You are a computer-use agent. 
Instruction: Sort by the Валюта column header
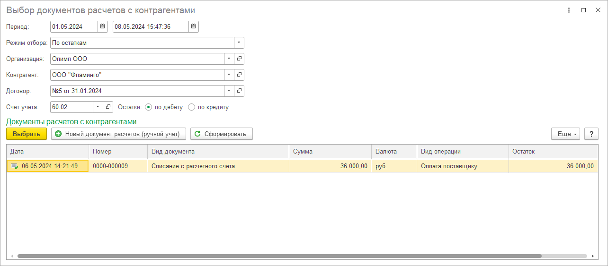point(394,152)
